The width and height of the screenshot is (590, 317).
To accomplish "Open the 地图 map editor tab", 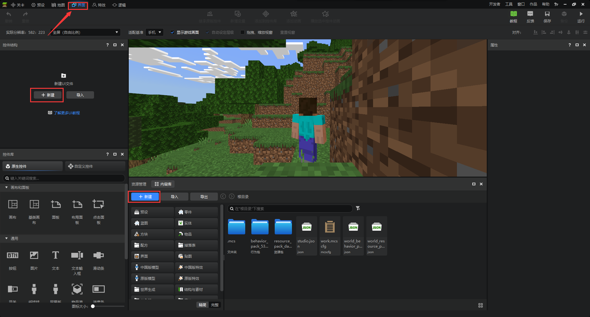I will coord(58,5).
